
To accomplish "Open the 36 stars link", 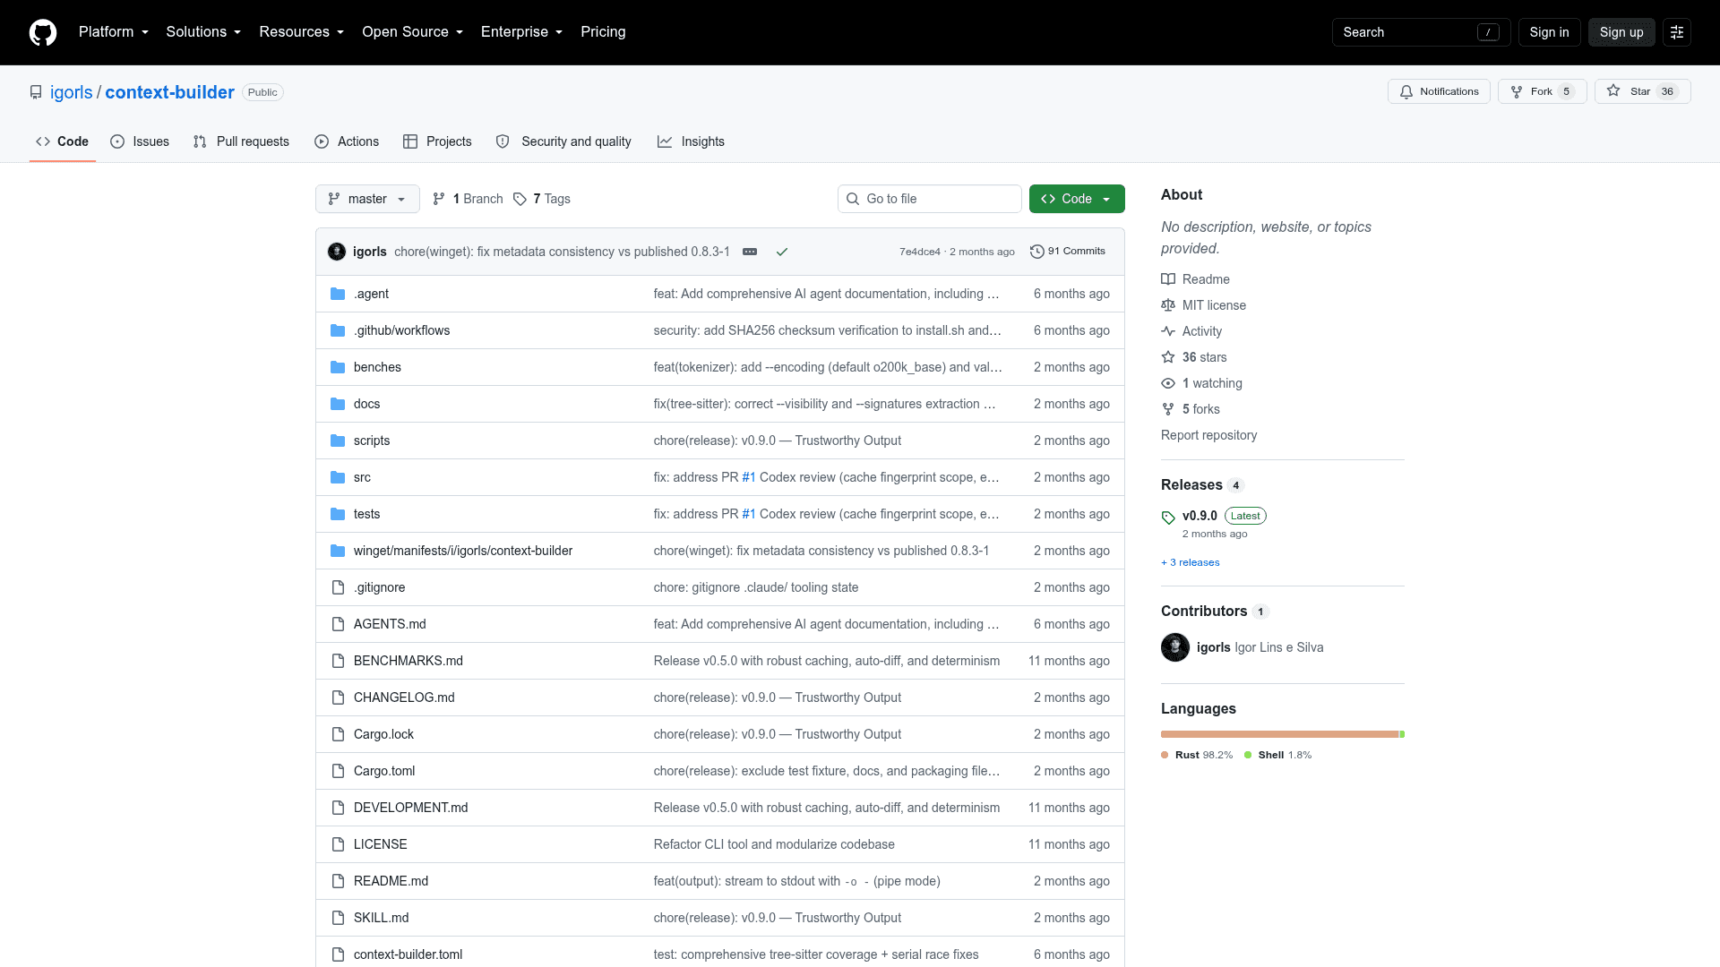I will (x=1194, y=357).
